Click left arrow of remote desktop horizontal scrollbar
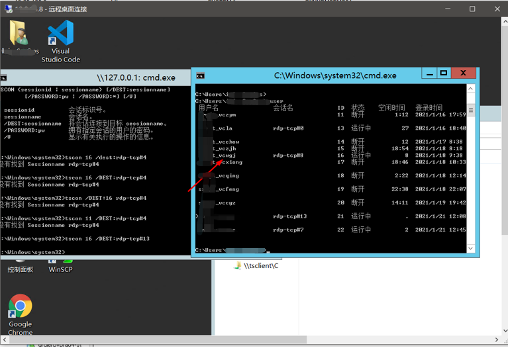508x350 pixels. click(x=5, y=340)
